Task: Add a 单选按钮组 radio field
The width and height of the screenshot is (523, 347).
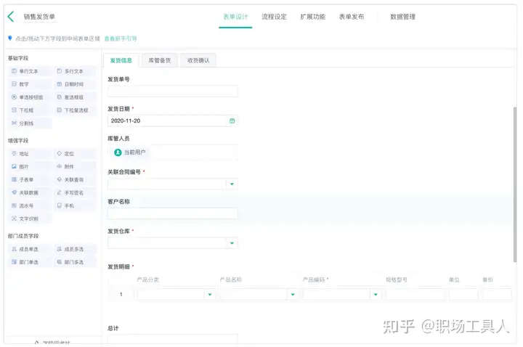Action: pos(30,97)
